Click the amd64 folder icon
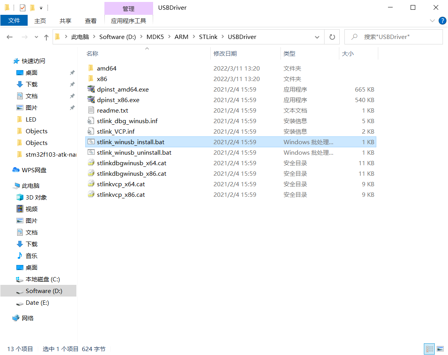 [x=91, y=68]
